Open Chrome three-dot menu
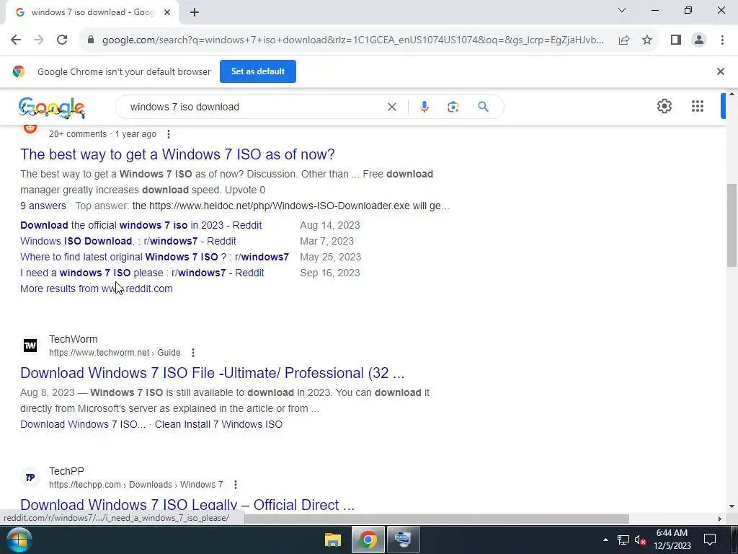The image size is (738, 554). pos(722,40)
